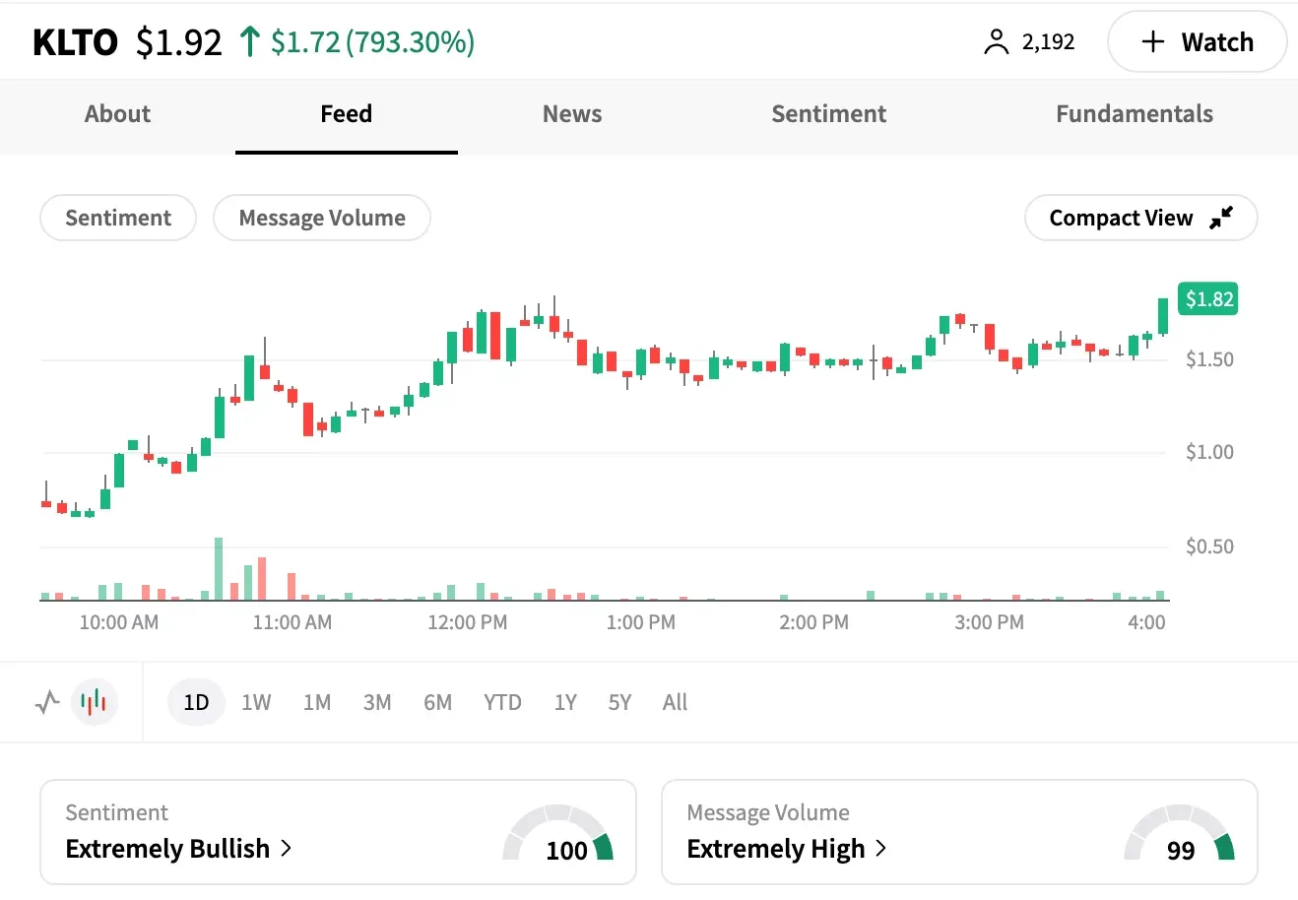
Task: Click the collapse arrows icon in Compact View
Action: coord(1221,218)
